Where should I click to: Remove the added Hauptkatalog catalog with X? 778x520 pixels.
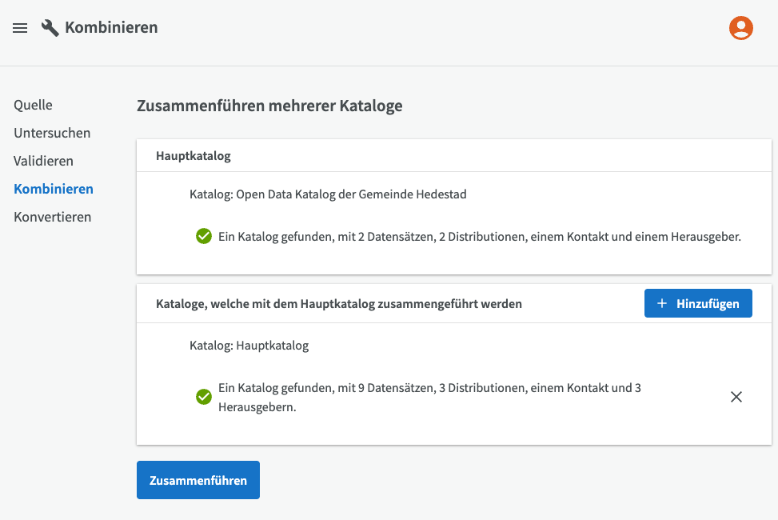[x=736, y=397]
